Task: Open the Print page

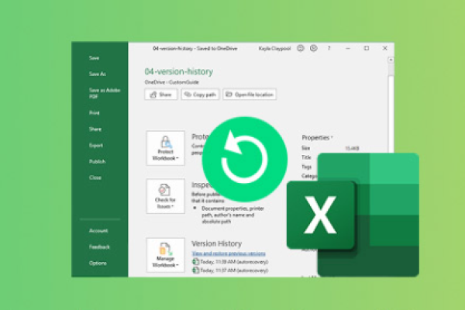Action: click(x=95, y=112)
